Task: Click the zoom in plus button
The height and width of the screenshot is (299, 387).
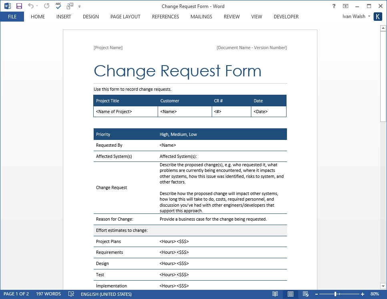Action: (363, 294)
